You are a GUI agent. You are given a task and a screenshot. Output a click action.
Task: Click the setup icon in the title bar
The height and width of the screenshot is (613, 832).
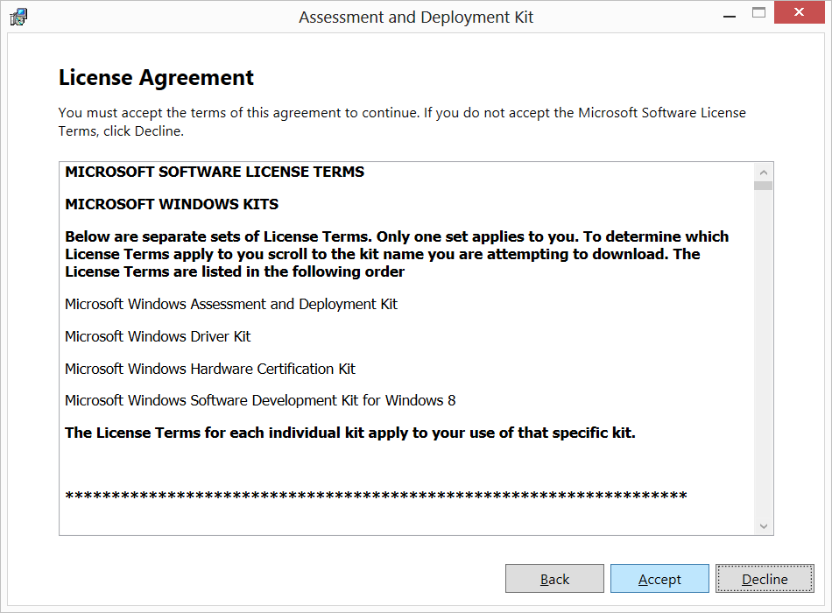(18, 17)
